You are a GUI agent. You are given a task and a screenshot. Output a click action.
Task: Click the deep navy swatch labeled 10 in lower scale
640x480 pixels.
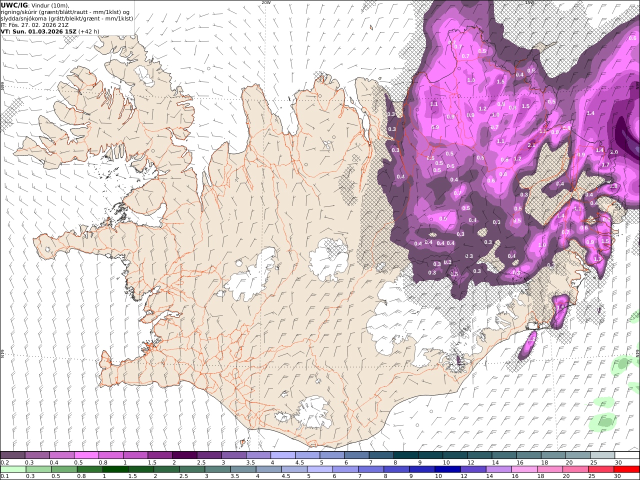pyautogui.click(x=447, y=469)
